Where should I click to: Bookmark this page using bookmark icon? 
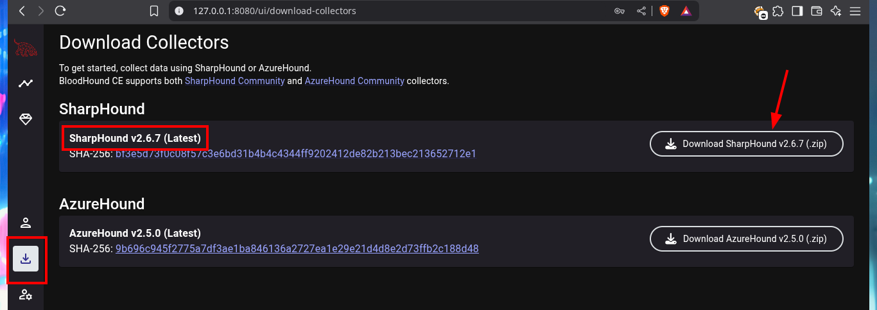[153, 11]
